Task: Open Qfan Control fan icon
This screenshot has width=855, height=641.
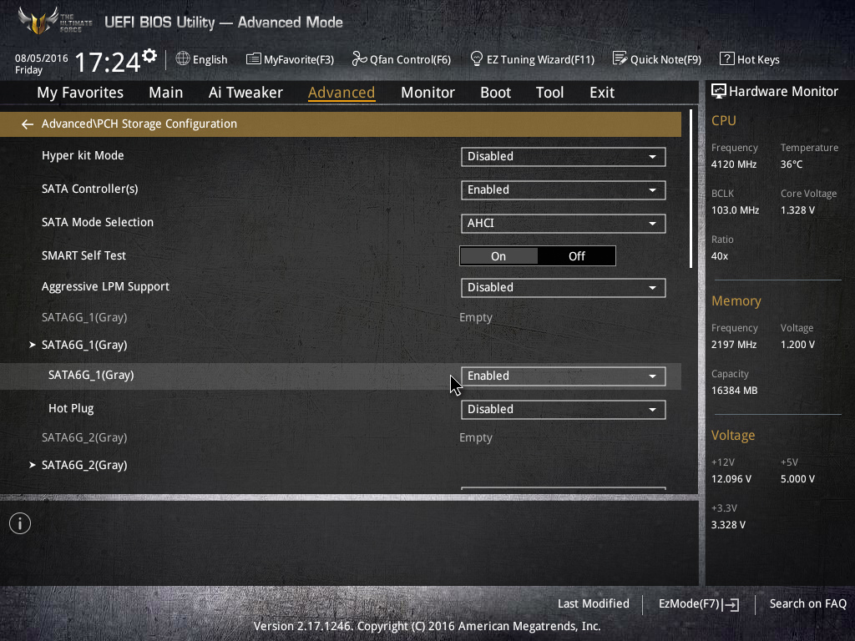Action: [359, 59]
